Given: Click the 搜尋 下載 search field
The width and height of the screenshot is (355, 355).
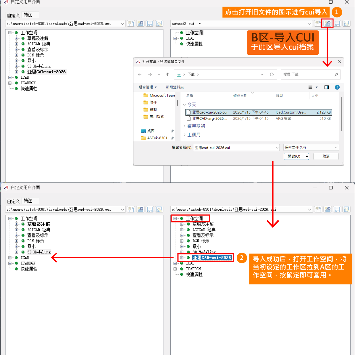Looking at the screenshot, I should point(308,75).
